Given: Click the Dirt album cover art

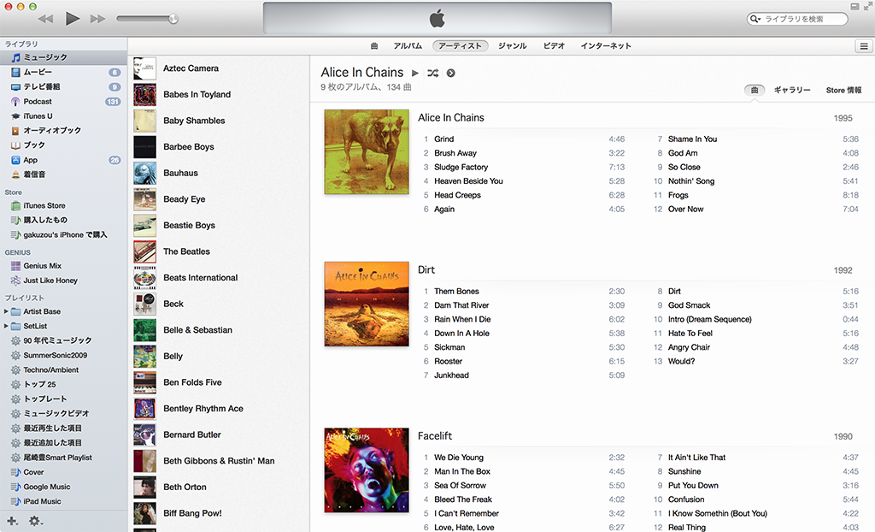Looking at the screenshot, I should 367,304.
